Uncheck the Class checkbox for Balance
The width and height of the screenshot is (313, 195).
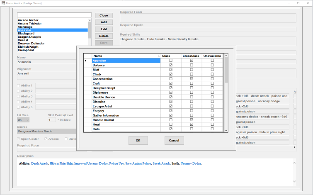click(171, 65)
